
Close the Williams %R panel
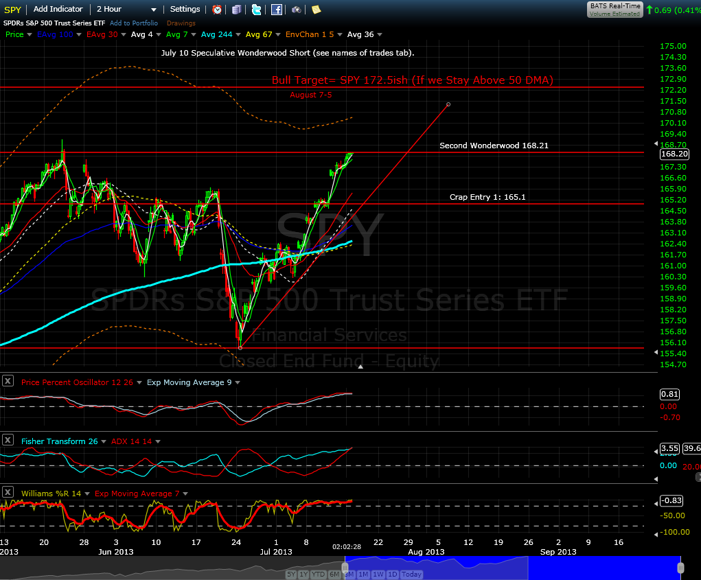pos(8,492)
